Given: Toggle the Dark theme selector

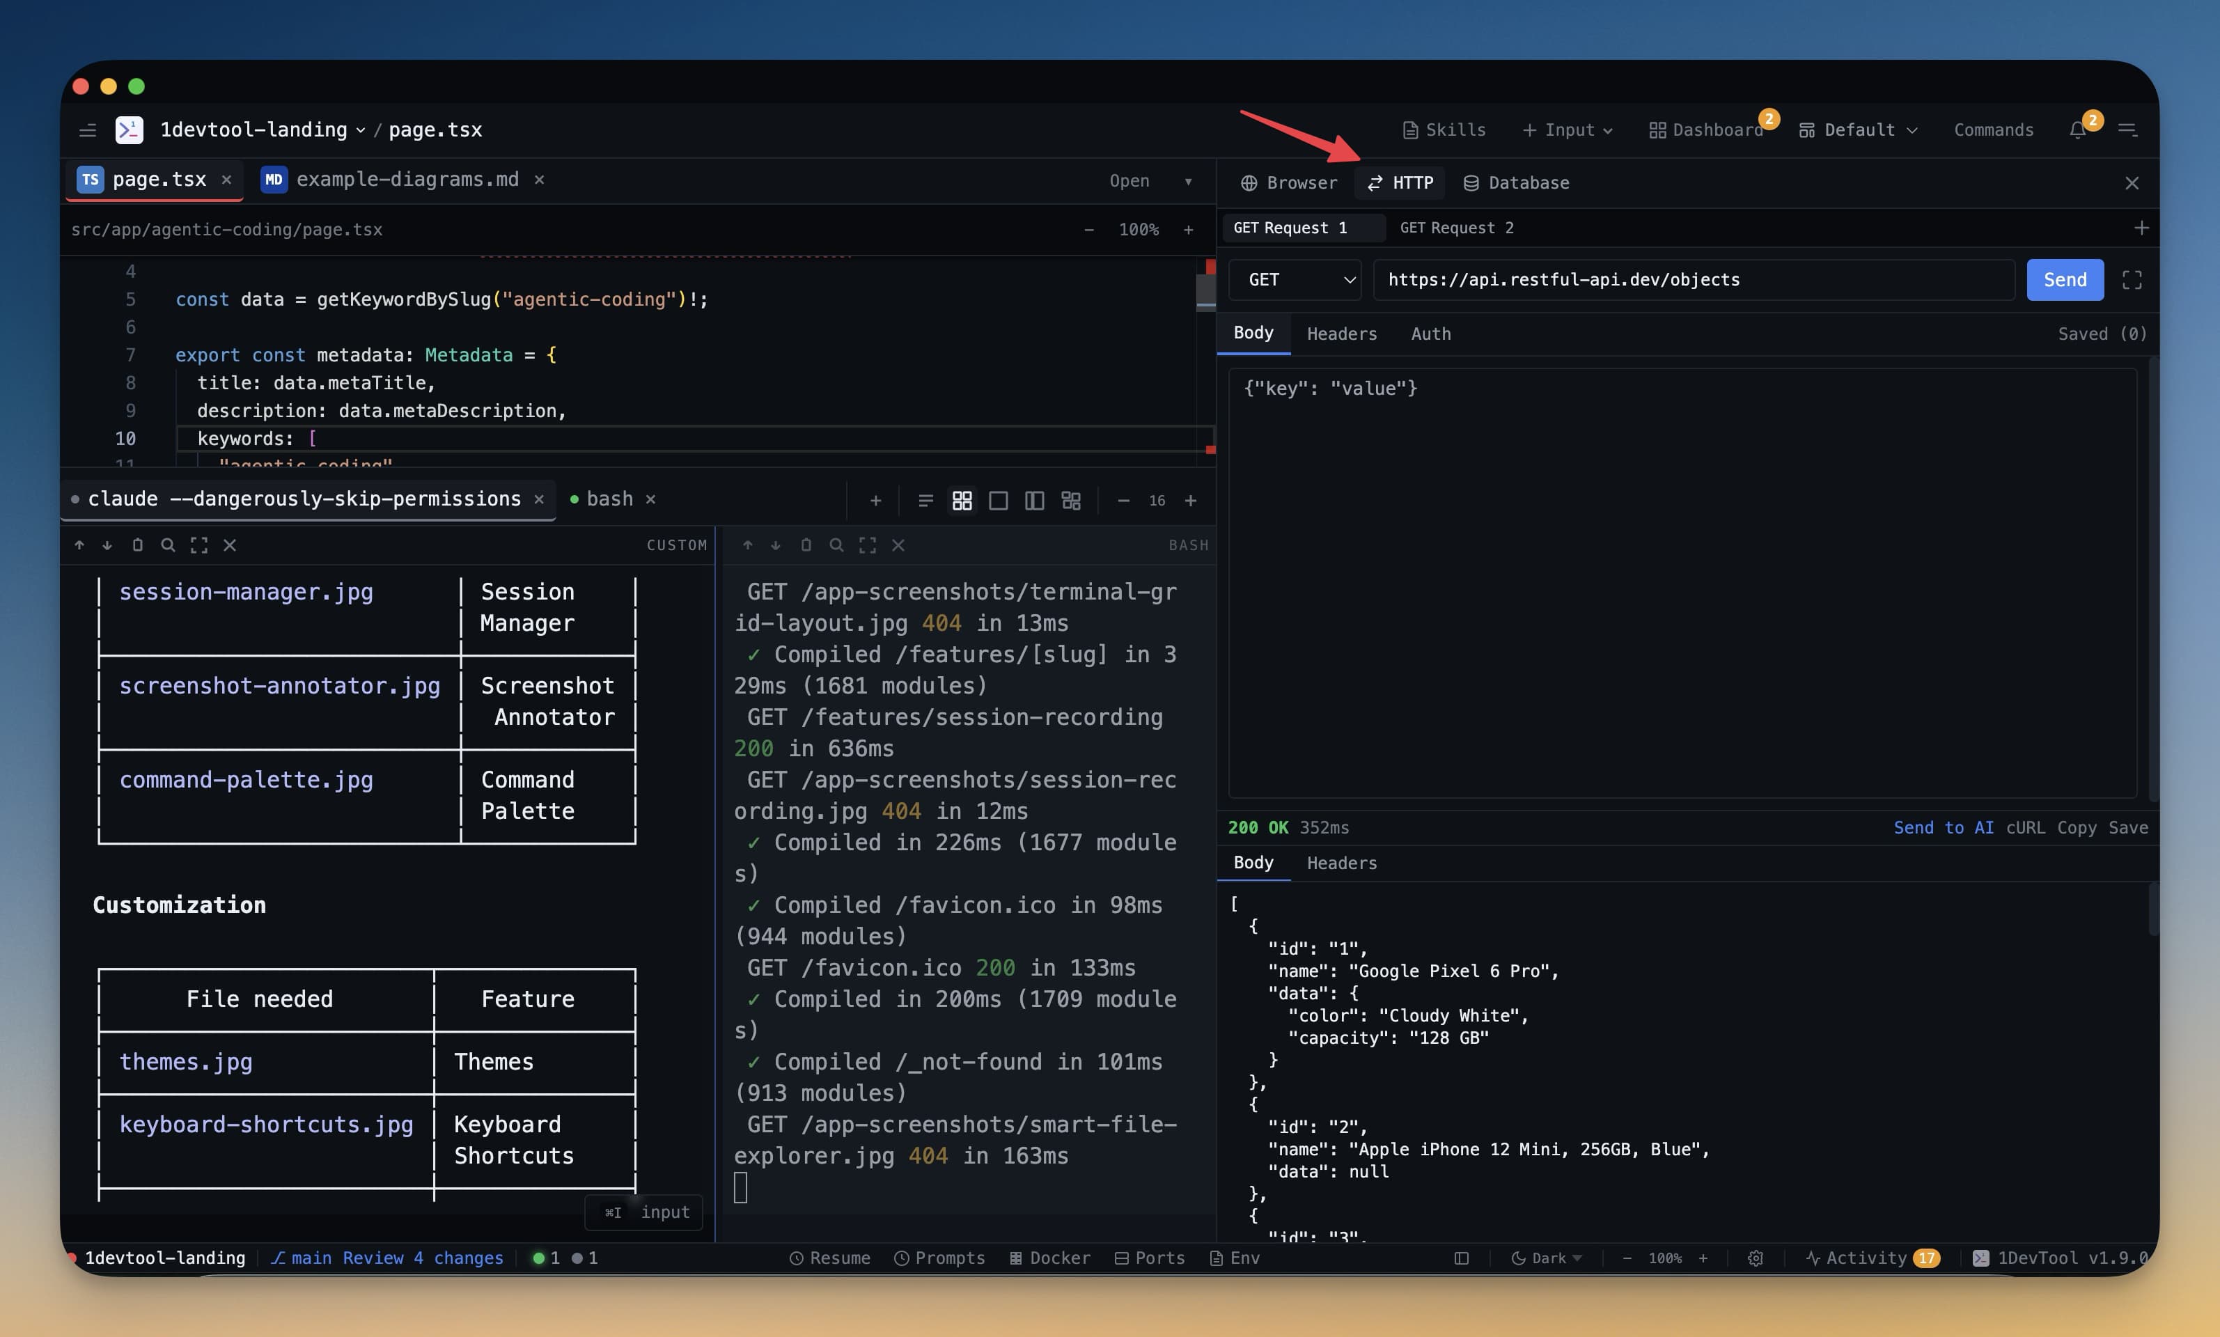Looking at the screenshot, I should coord(1546,1258).
